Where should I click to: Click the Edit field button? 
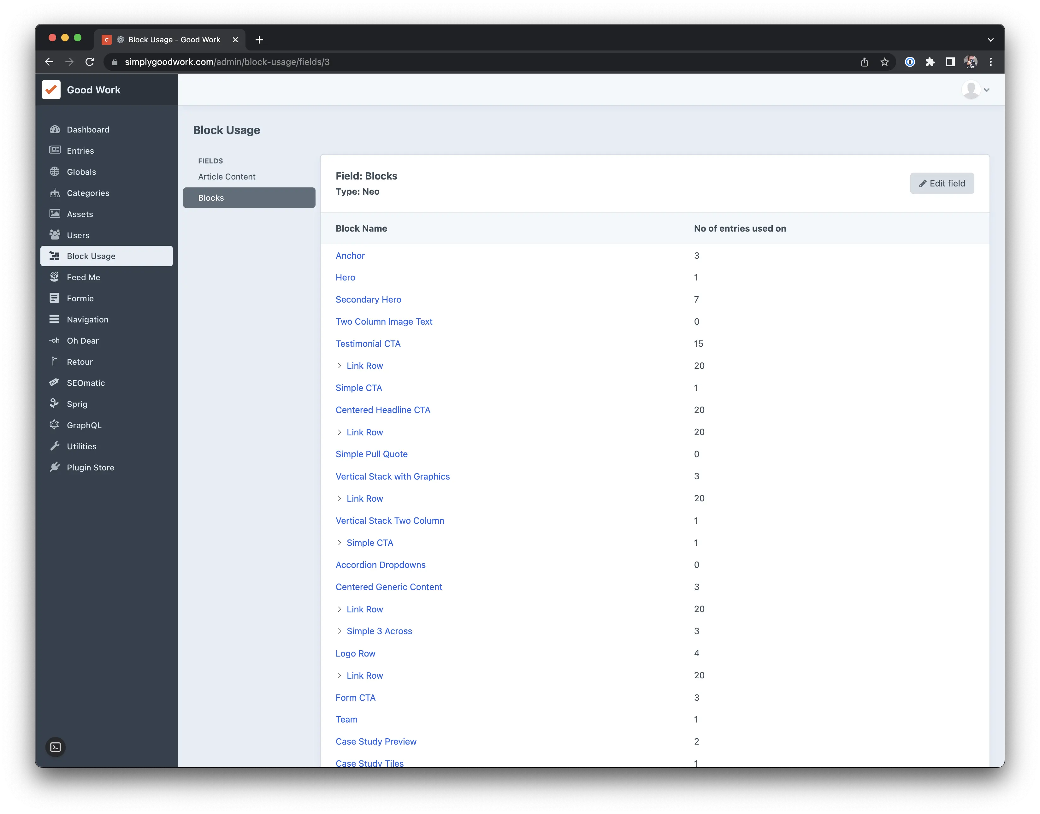click(x=942, y=184)
